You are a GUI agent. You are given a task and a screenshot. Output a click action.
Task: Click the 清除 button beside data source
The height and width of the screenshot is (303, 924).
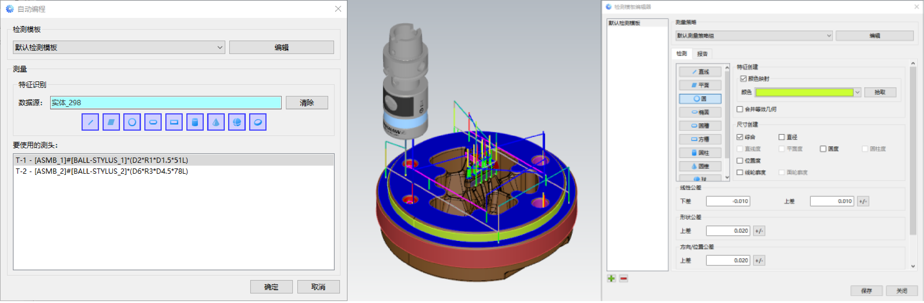coord(307,103)
